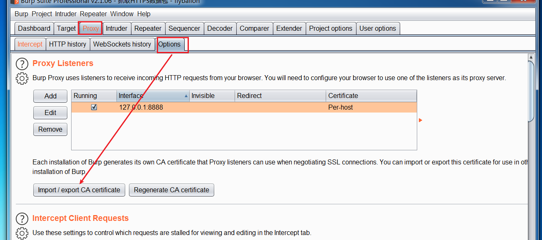Click orange arrow right of listeners table
542x240 pixels.
click(421, 120)
